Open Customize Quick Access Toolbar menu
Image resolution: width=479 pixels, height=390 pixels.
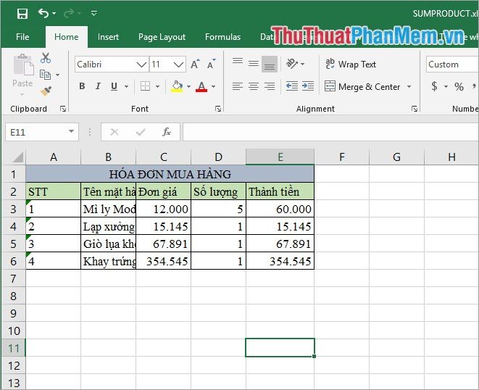(93, 14)
